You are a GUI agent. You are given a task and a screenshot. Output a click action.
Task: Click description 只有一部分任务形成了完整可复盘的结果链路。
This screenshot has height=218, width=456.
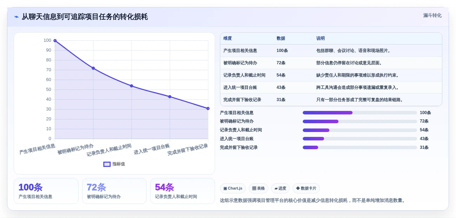coord(361,100)
